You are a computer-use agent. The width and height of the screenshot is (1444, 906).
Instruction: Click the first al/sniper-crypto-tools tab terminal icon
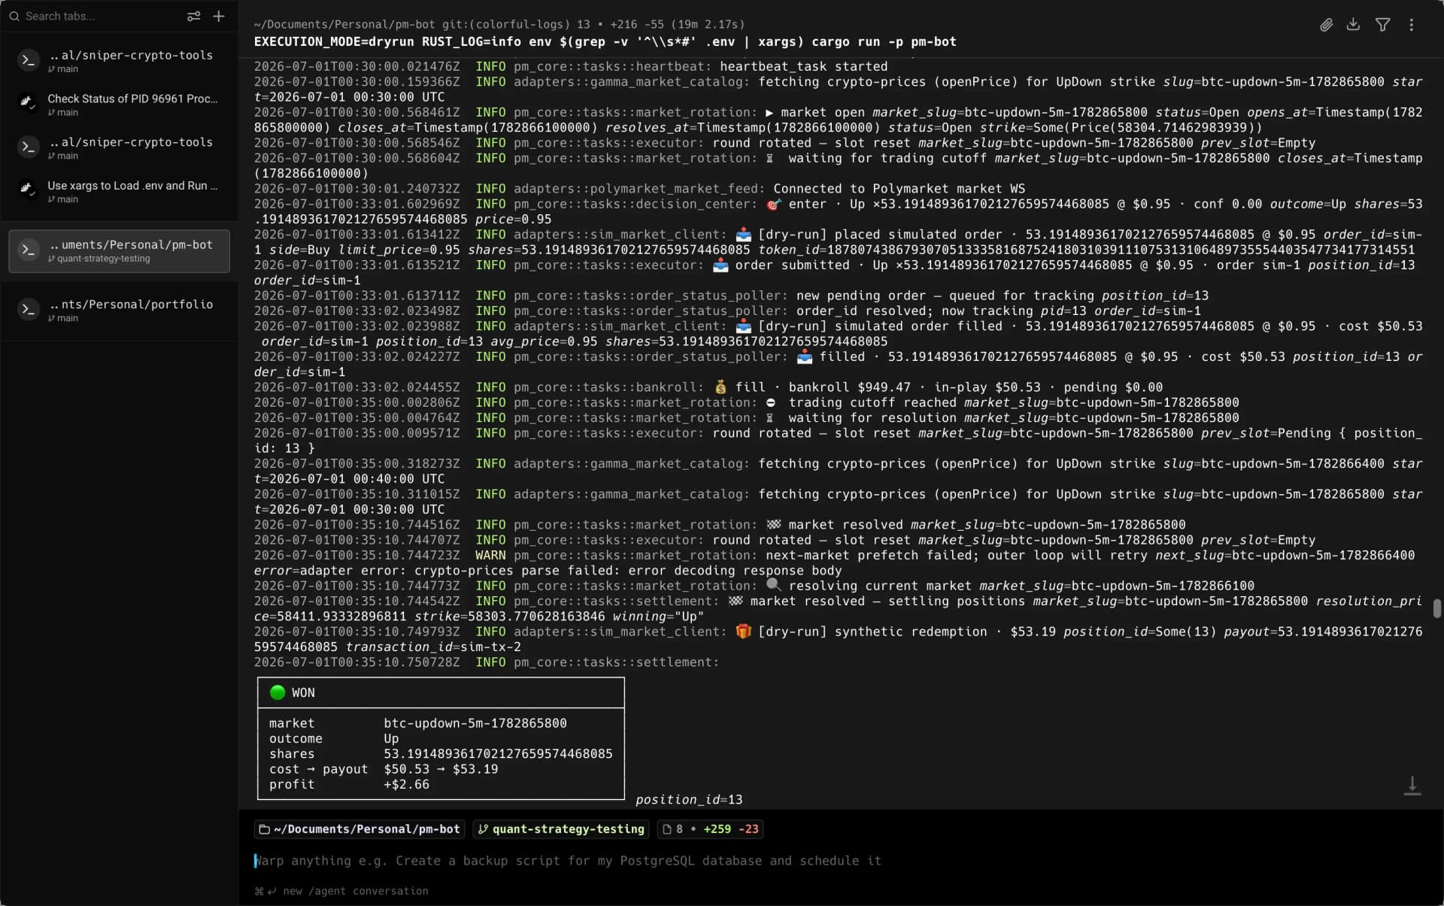point(29,61)
